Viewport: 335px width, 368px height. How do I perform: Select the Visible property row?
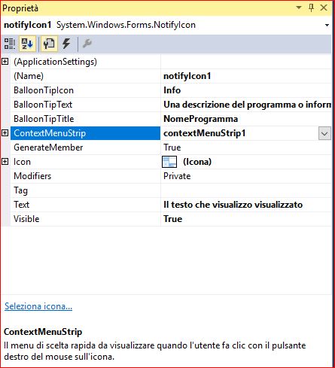coord(166,219)
